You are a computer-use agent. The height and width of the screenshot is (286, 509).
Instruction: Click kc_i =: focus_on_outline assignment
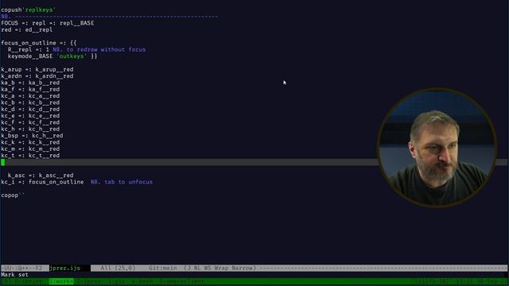42,182
